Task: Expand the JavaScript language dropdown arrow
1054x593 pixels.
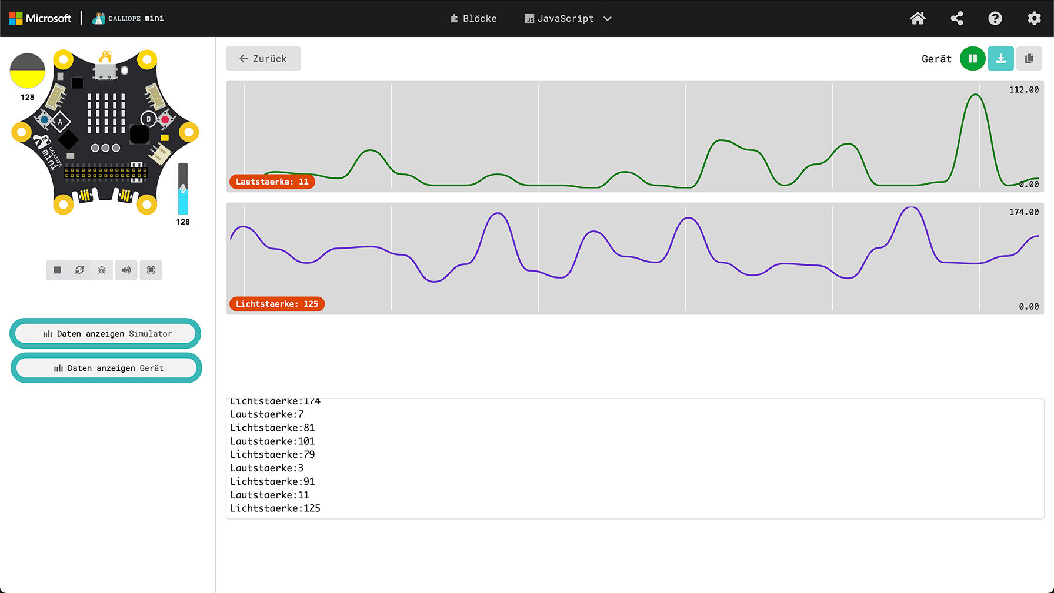Action: tap(608, 19)
